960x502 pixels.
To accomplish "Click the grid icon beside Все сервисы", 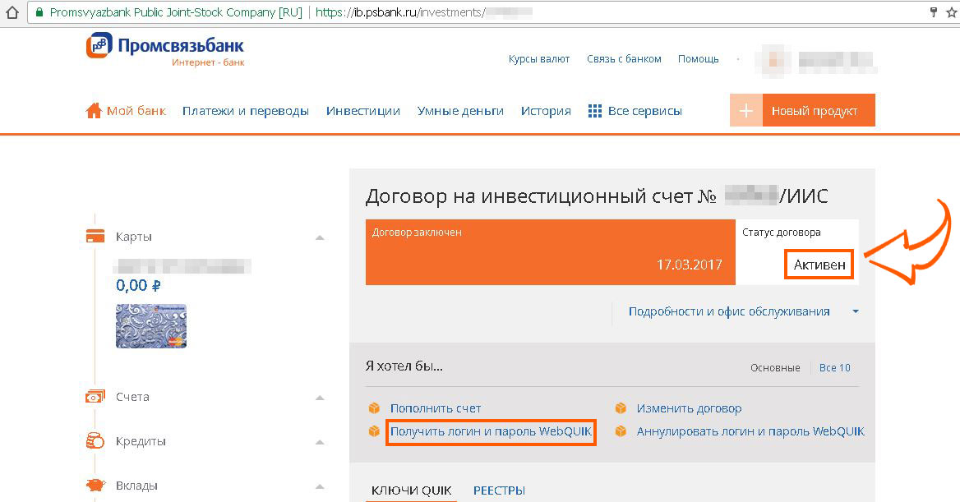I will point(594,111).
